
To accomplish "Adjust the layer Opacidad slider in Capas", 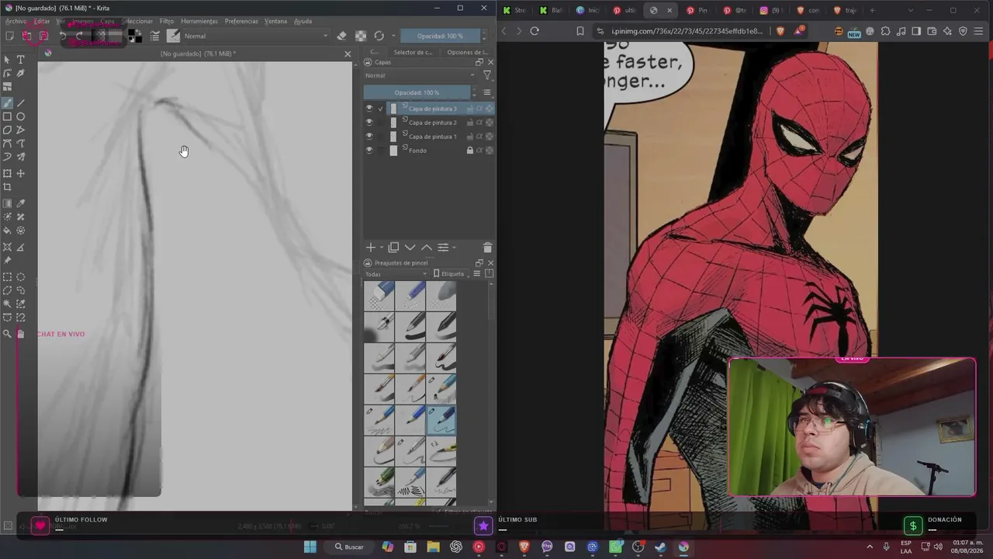I will 417,93.
